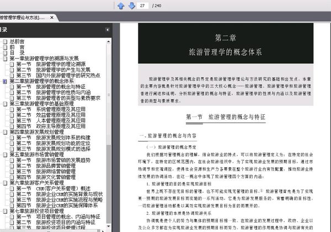The width and height of the screenshot is (331, 232).
Task: Open 第四节 旅游文化营销管理
Action: [46, 177]
